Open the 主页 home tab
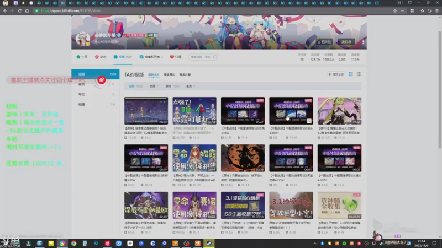Viewport: 442px width, 248px height. 82,57
